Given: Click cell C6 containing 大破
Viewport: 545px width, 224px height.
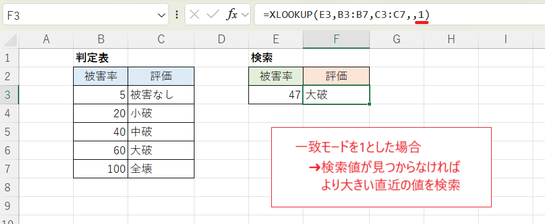Looking at the screenshot, I should (161, 150).
